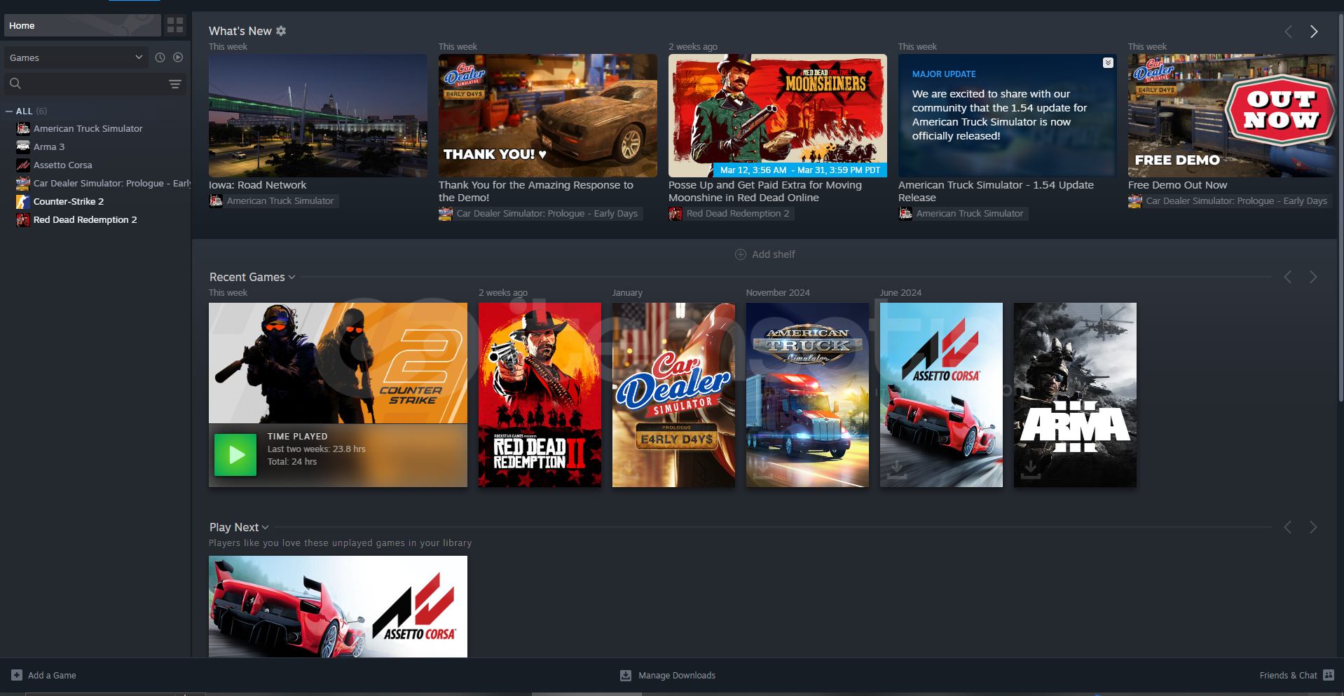The height and width of the screenshot is (696, 1344).
Task: Go to next What's New page
Action: click(1314, 32)
